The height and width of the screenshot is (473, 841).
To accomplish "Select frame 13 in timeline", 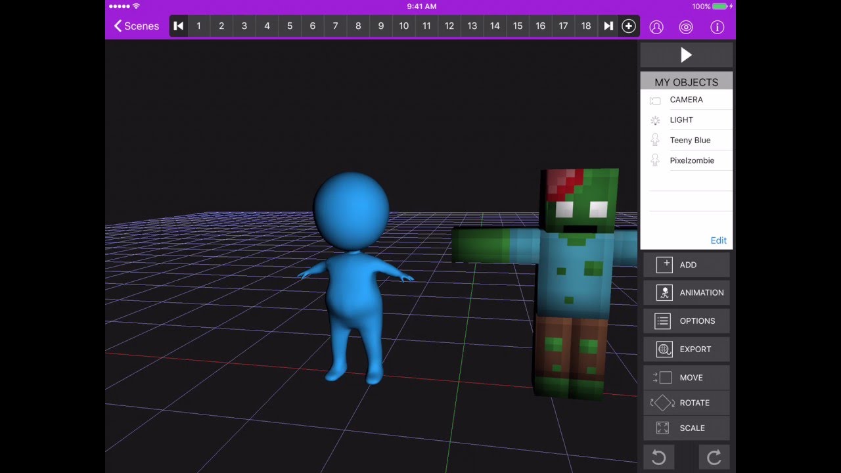I will coord(472,26).
